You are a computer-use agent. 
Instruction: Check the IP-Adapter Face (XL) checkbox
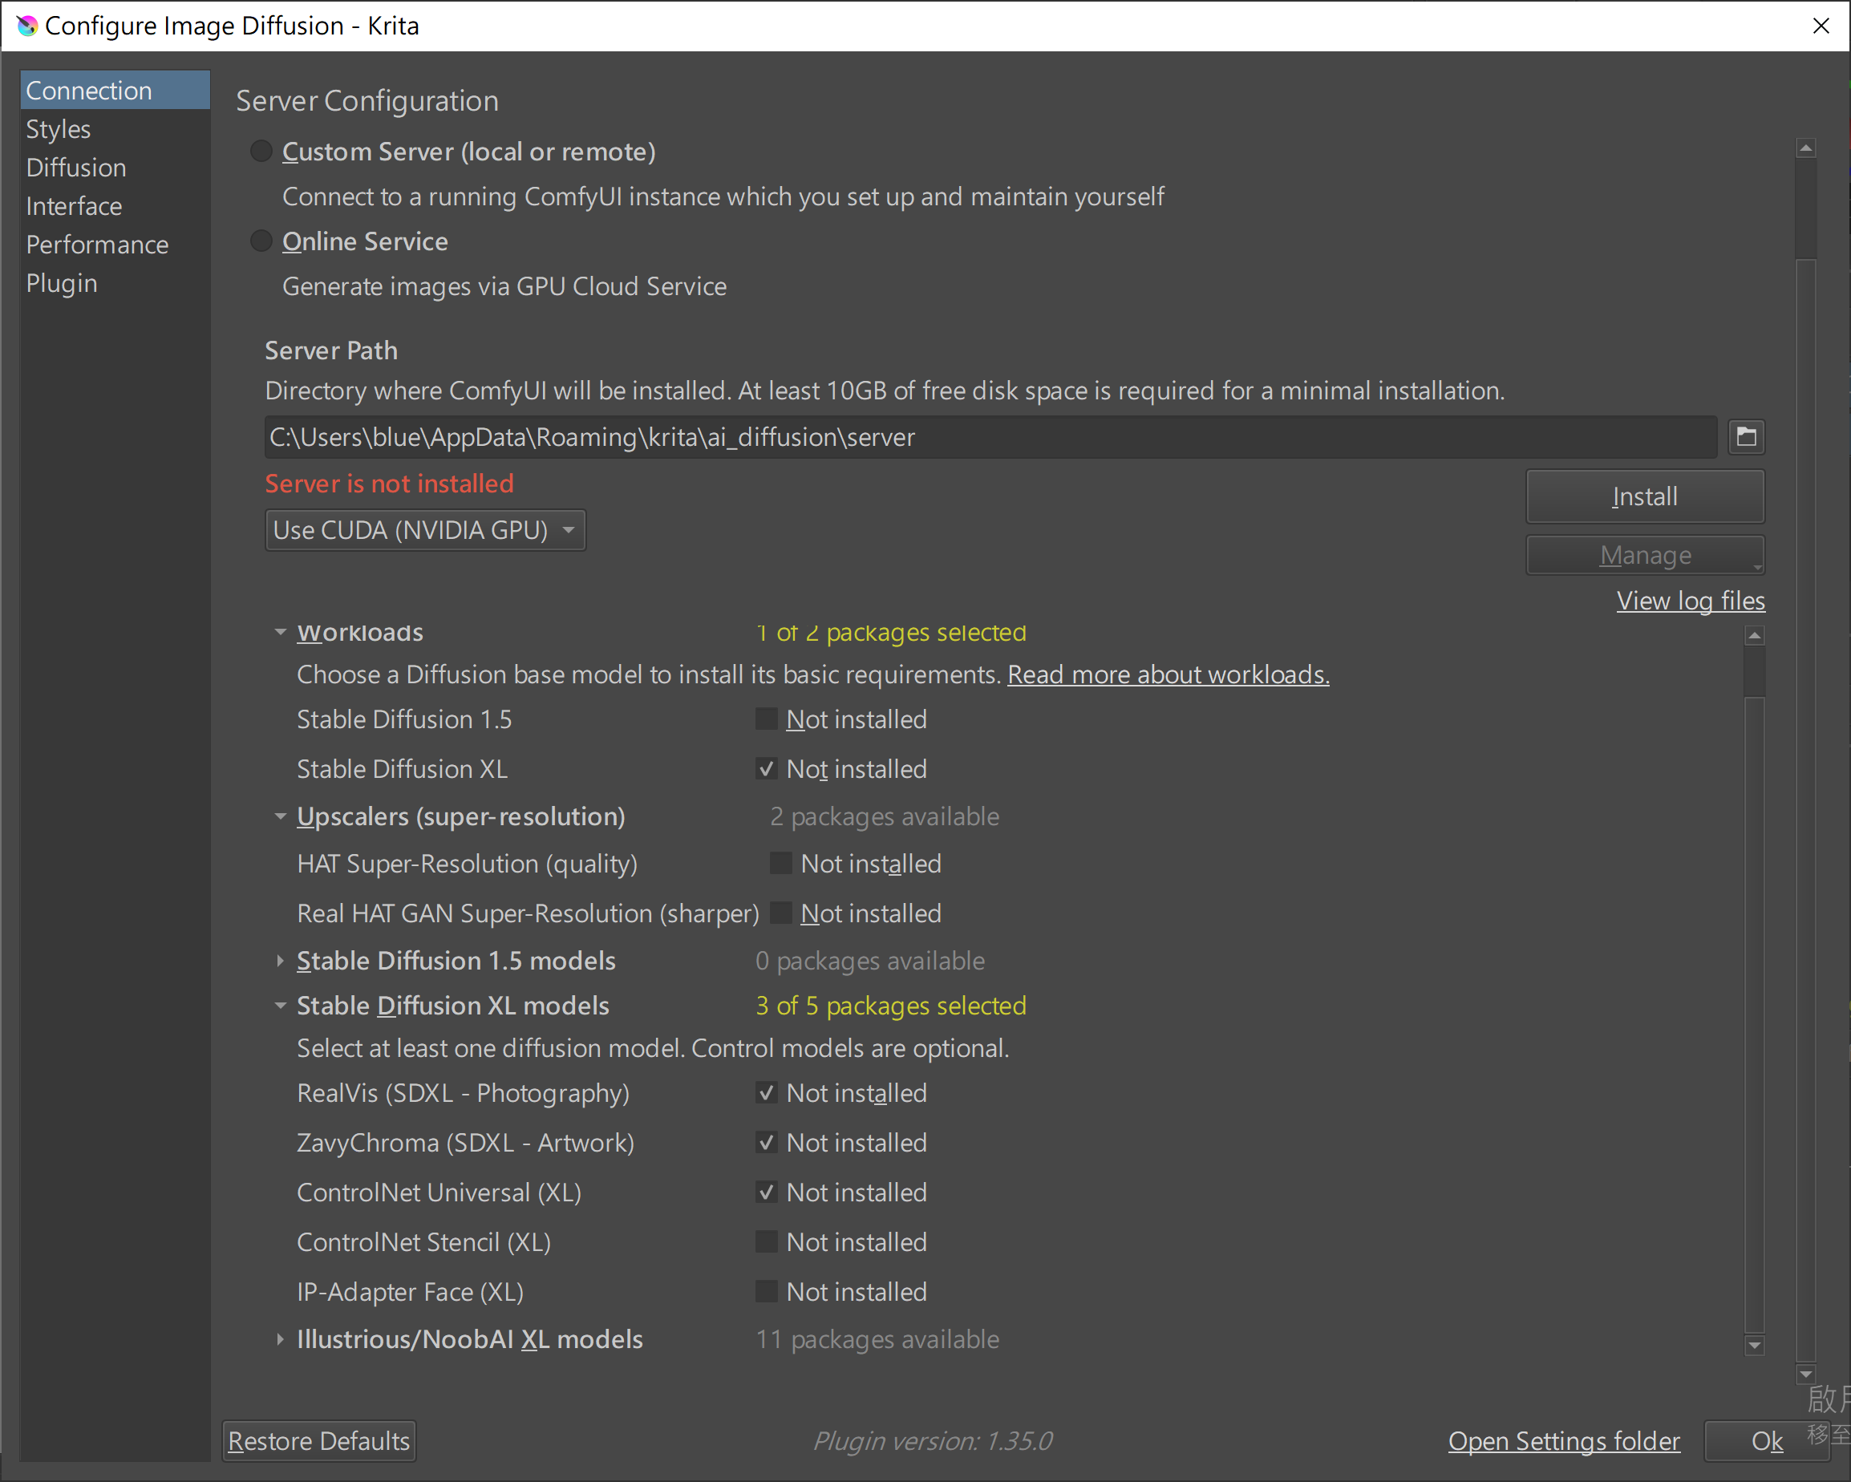(x=766, y=1292)
